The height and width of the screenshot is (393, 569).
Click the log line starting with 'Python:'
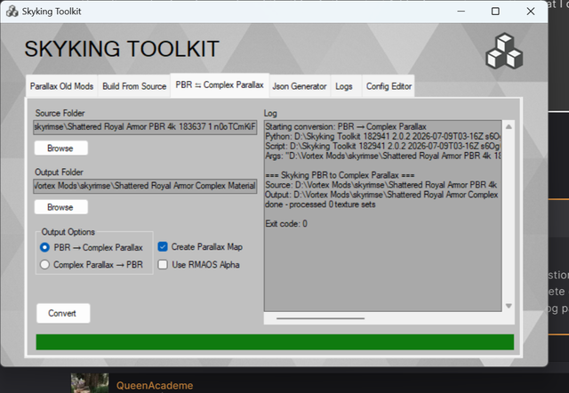click(383, 136)
